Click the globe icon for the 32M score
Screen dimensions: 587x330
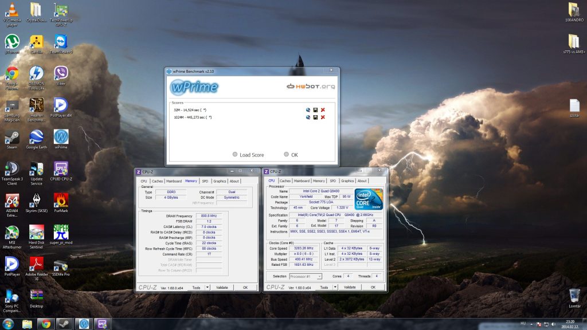tap(308, 110)
